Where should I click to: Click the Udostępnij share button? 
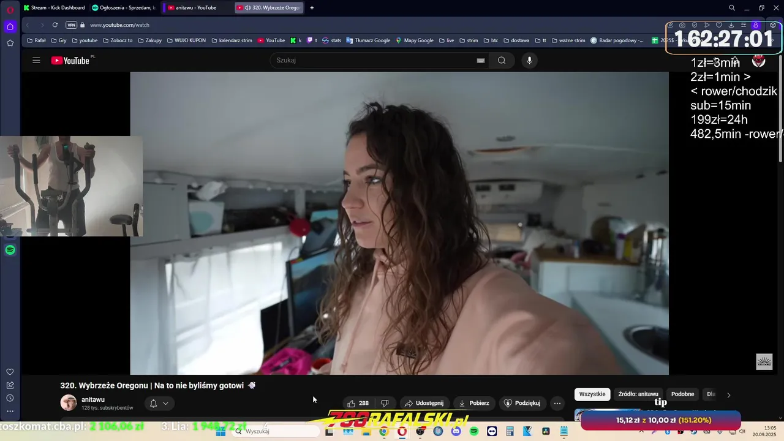(x=424, y=403)
